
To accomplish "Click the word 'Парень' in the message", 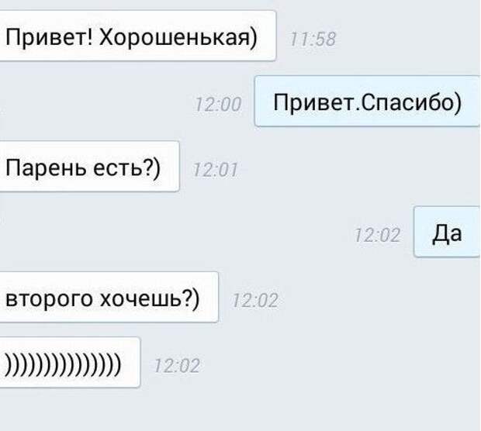I will point(46,168).
